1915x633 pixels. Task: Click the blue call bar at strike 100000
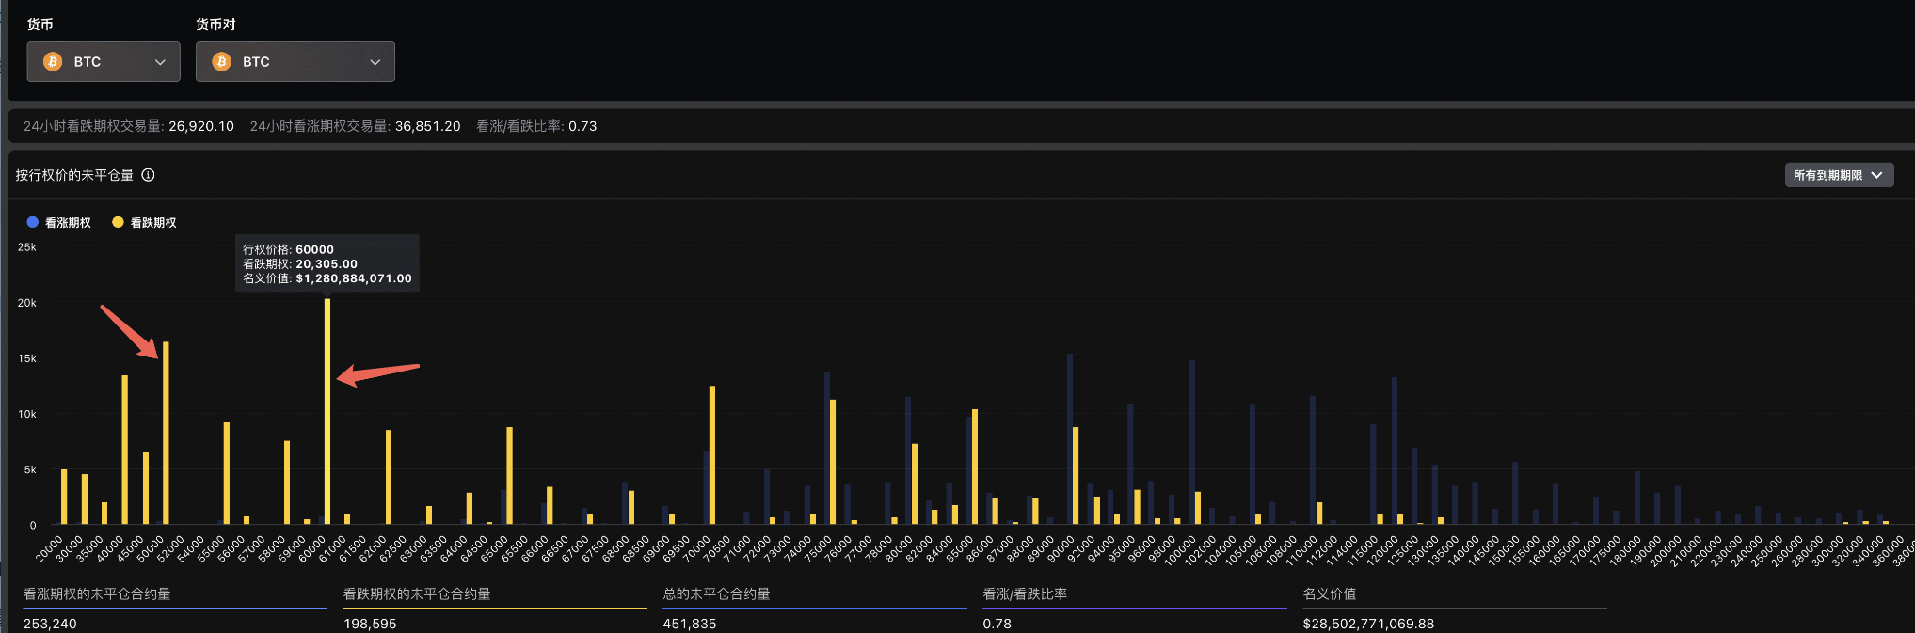(x=1191, y=442)
